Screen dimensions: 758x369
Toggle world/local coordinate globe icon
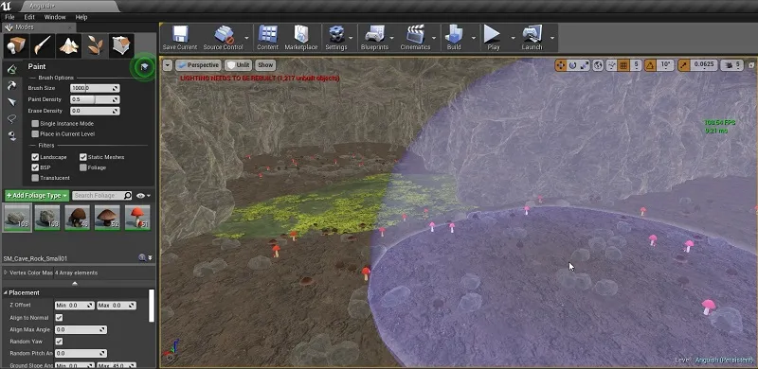pyautogui.click(x=598, y=64)
